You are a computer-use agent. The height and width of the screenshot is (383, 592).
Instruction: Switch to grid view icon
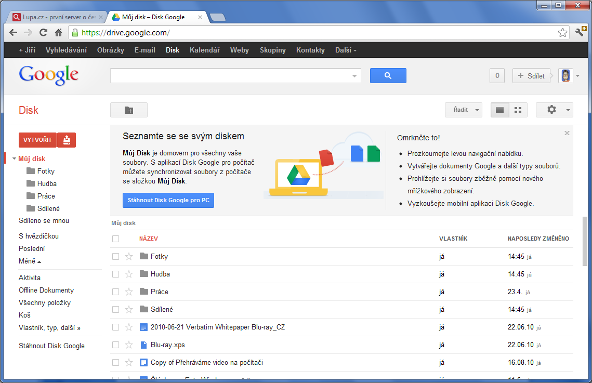click(x=518, y=110)
